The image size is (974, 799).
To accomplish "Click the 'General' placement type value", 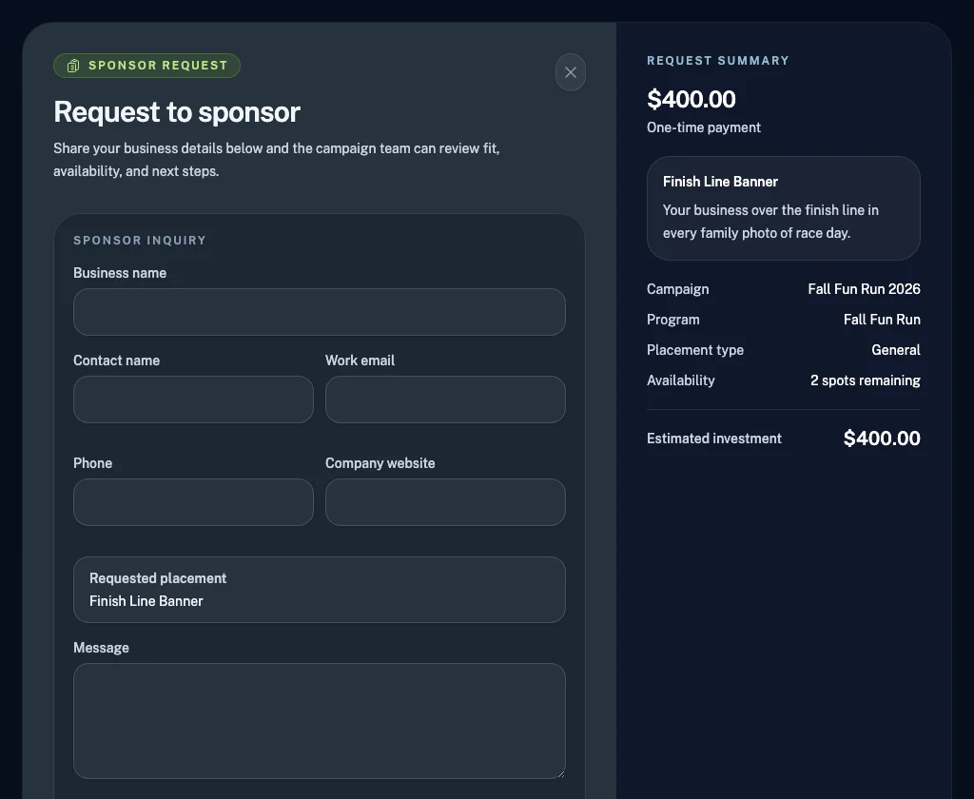I will [896, 350].
